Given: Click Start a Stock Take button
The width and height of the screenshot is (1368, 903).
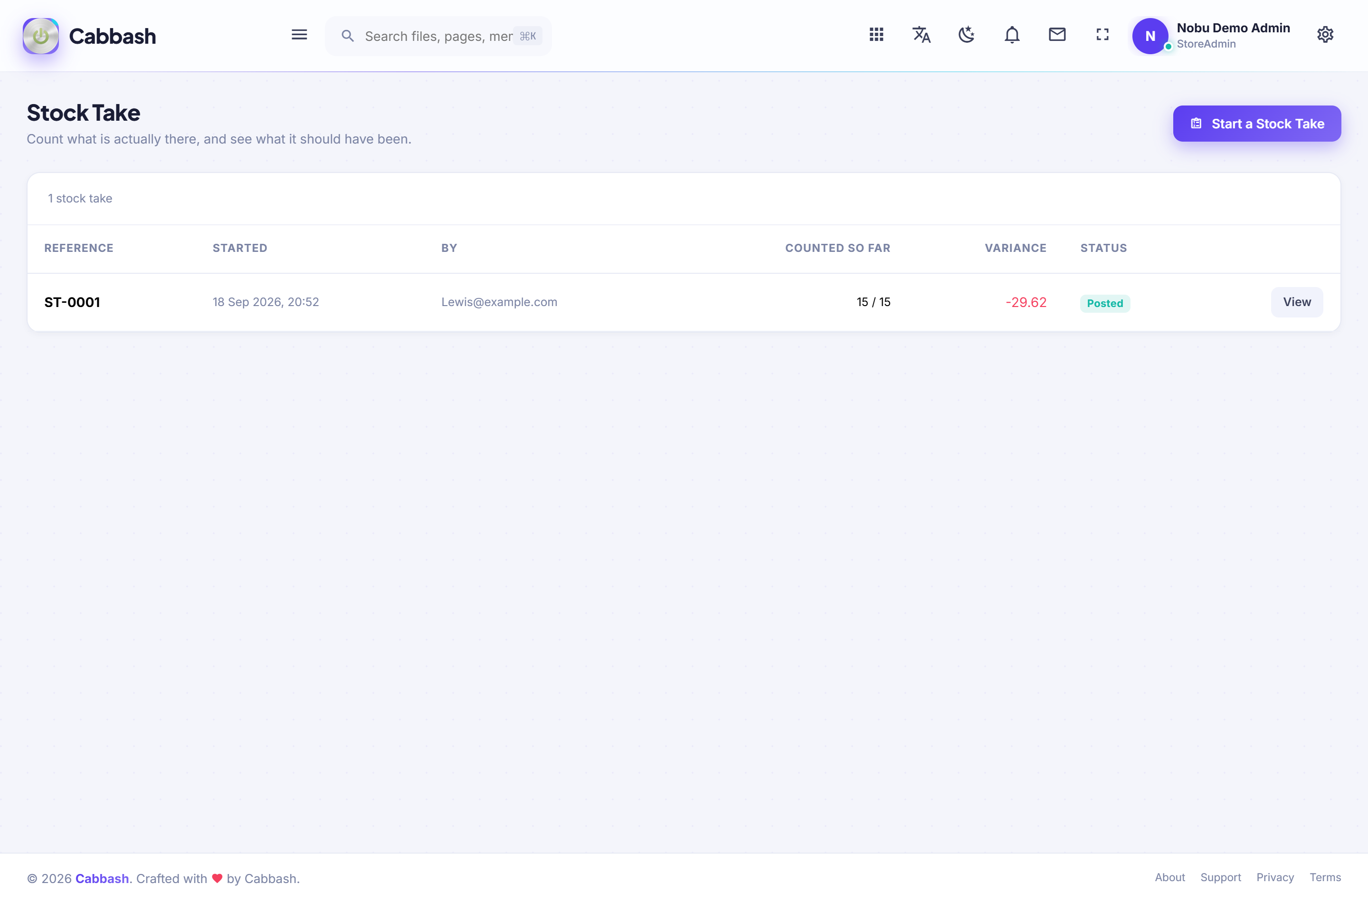Looking at the screenshot, I should [x=1256, y=124].
